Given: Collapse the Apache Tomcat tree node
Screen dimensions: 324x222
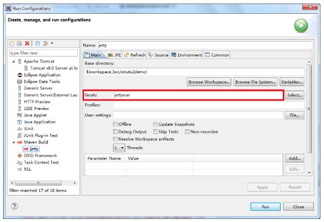Looking at the screenshot, I should pyautogui.click(x=14, y=62).
